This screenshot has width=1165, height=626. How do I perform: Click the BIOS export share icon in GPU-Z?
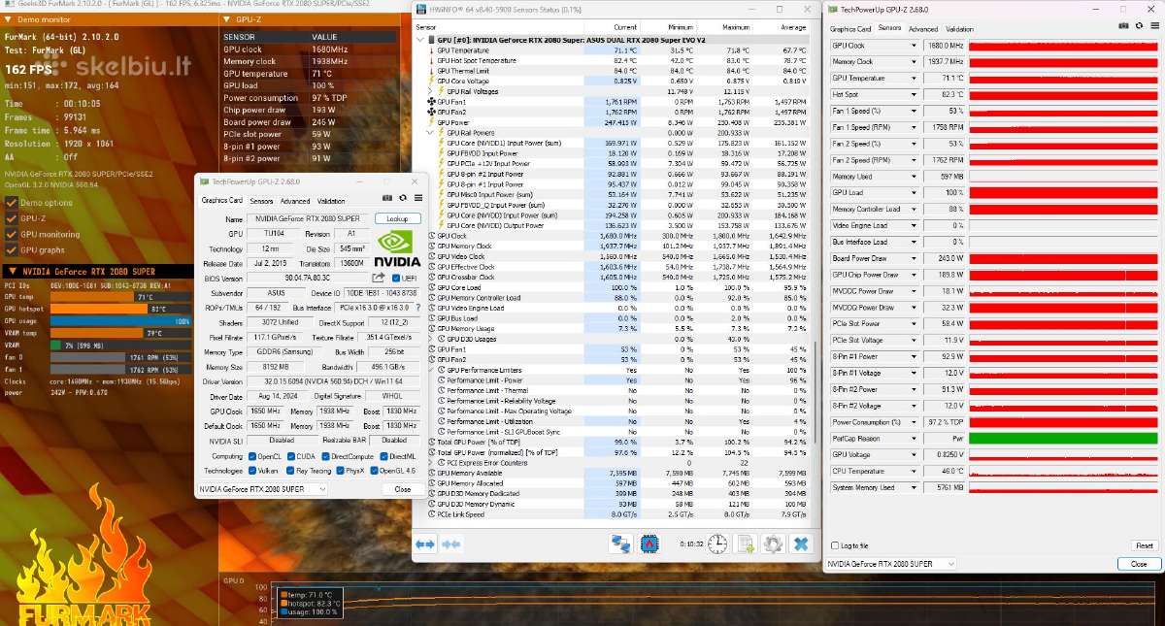click(380, 278)
